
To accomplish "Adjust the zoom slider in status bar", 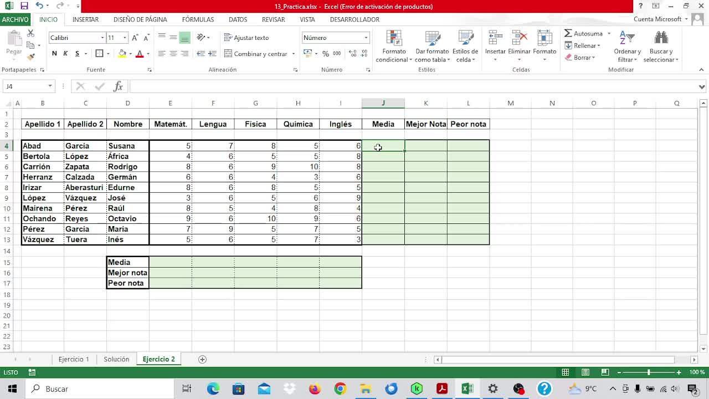I will [649, 372].
